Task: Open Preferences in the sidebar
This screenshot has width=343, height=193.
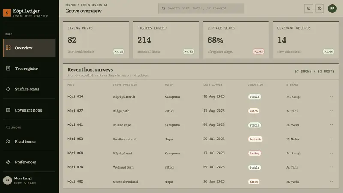Action: point(29,162)
